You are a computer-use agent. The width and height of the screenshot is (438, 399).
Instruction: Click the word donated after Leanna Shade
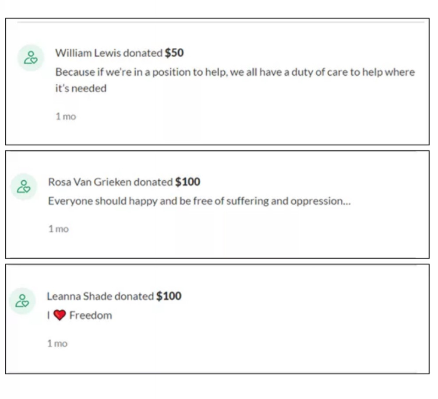pyautogui.click(x=134, y=296)
